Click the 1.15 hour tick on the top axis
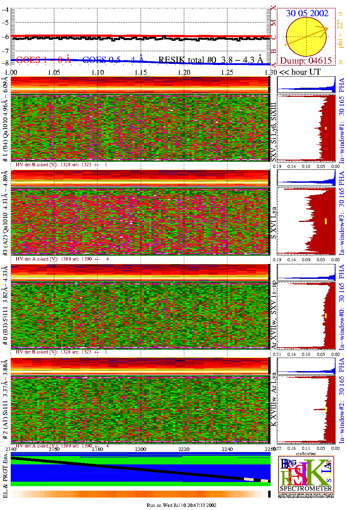The width and height of the screenshot is (347, 510). click(x=141, y=72)
